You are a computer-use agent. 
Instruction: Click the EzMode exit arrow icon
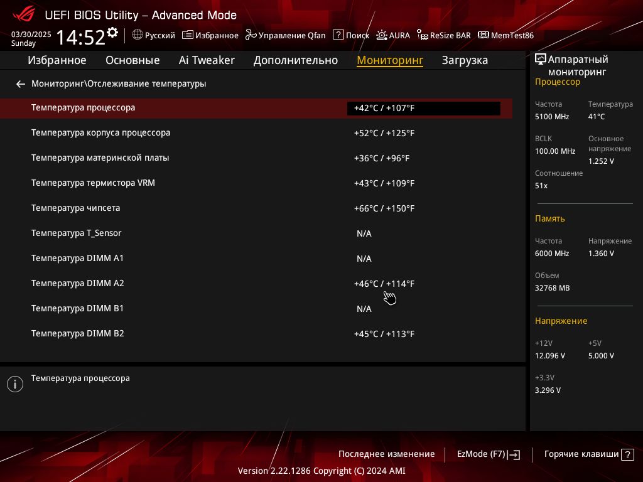pos(514,454)
